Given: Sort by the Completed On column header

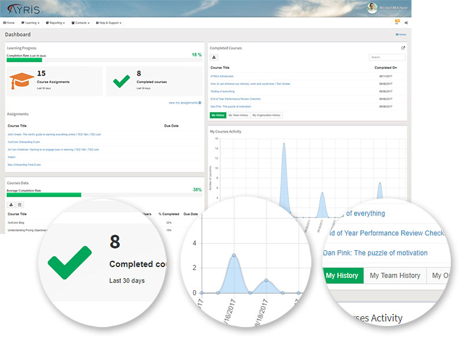Looking at the screenshot, I should coord(385,68).
